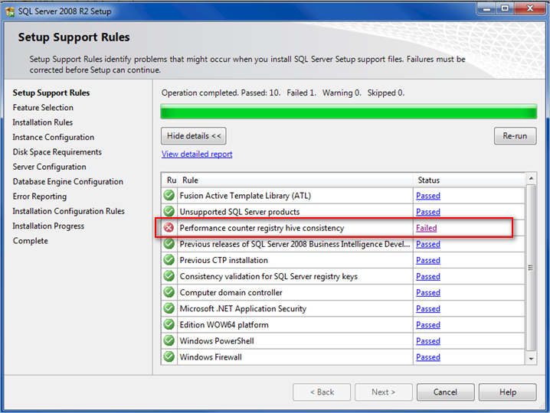
Task: Click the Ru column header
Action: click(x=170, y=180)
